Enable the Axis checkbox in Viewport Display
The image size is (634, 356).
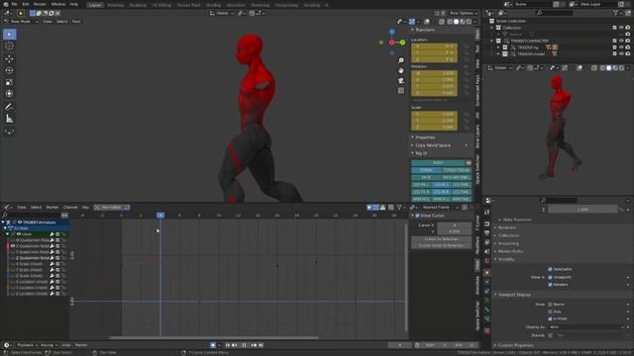point(550,311)
